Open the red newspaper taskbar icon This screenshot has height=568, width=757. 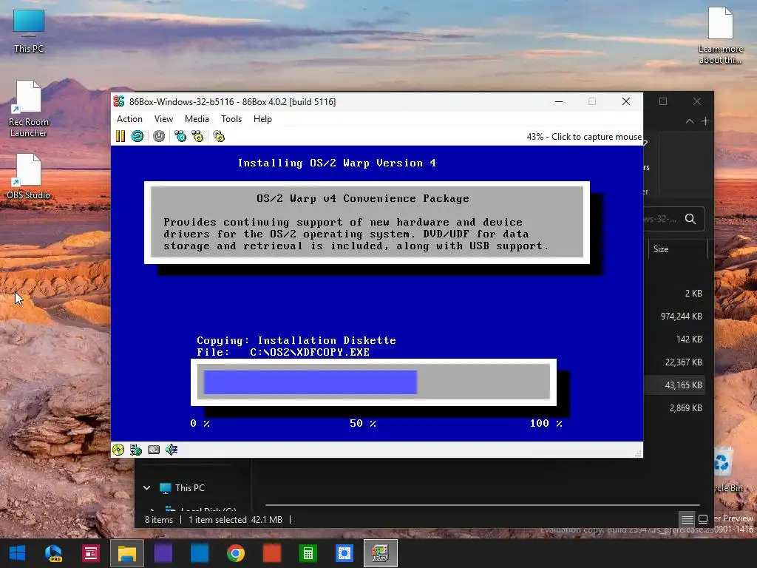(x=90, y=553)
